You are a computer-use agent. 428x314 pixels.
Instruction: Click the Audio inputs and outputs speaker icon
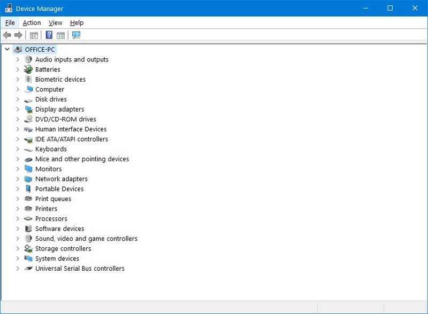click(x=28, y=59)
